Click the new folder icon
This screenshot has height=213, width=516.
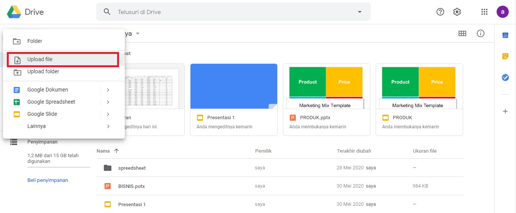(x=17, y=41)
